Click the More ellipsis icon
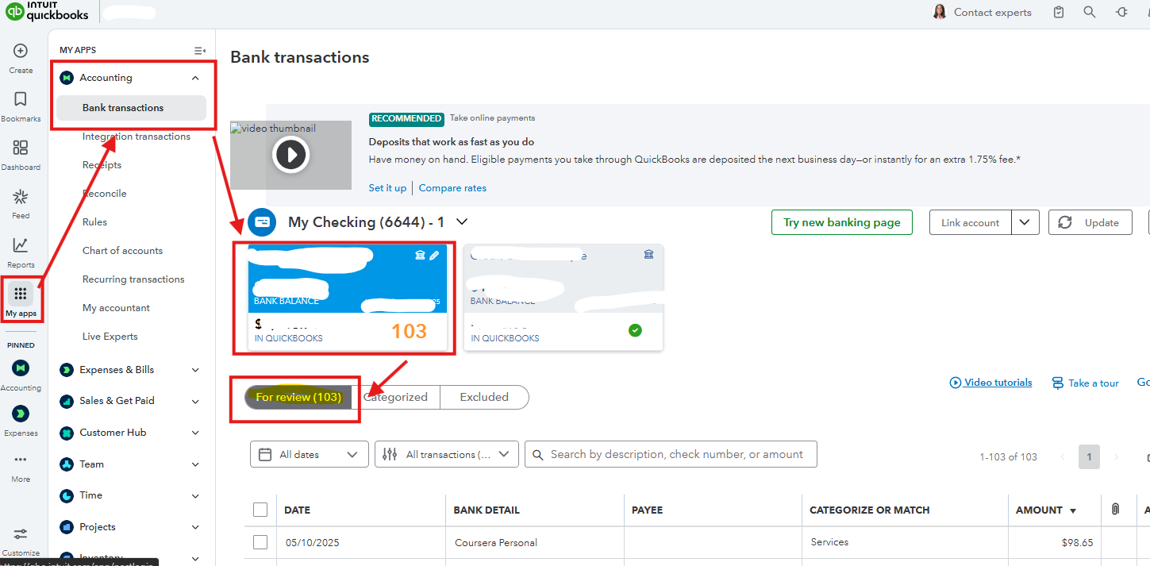Screen dimensions: 1150x566 (x=21, y=459)
